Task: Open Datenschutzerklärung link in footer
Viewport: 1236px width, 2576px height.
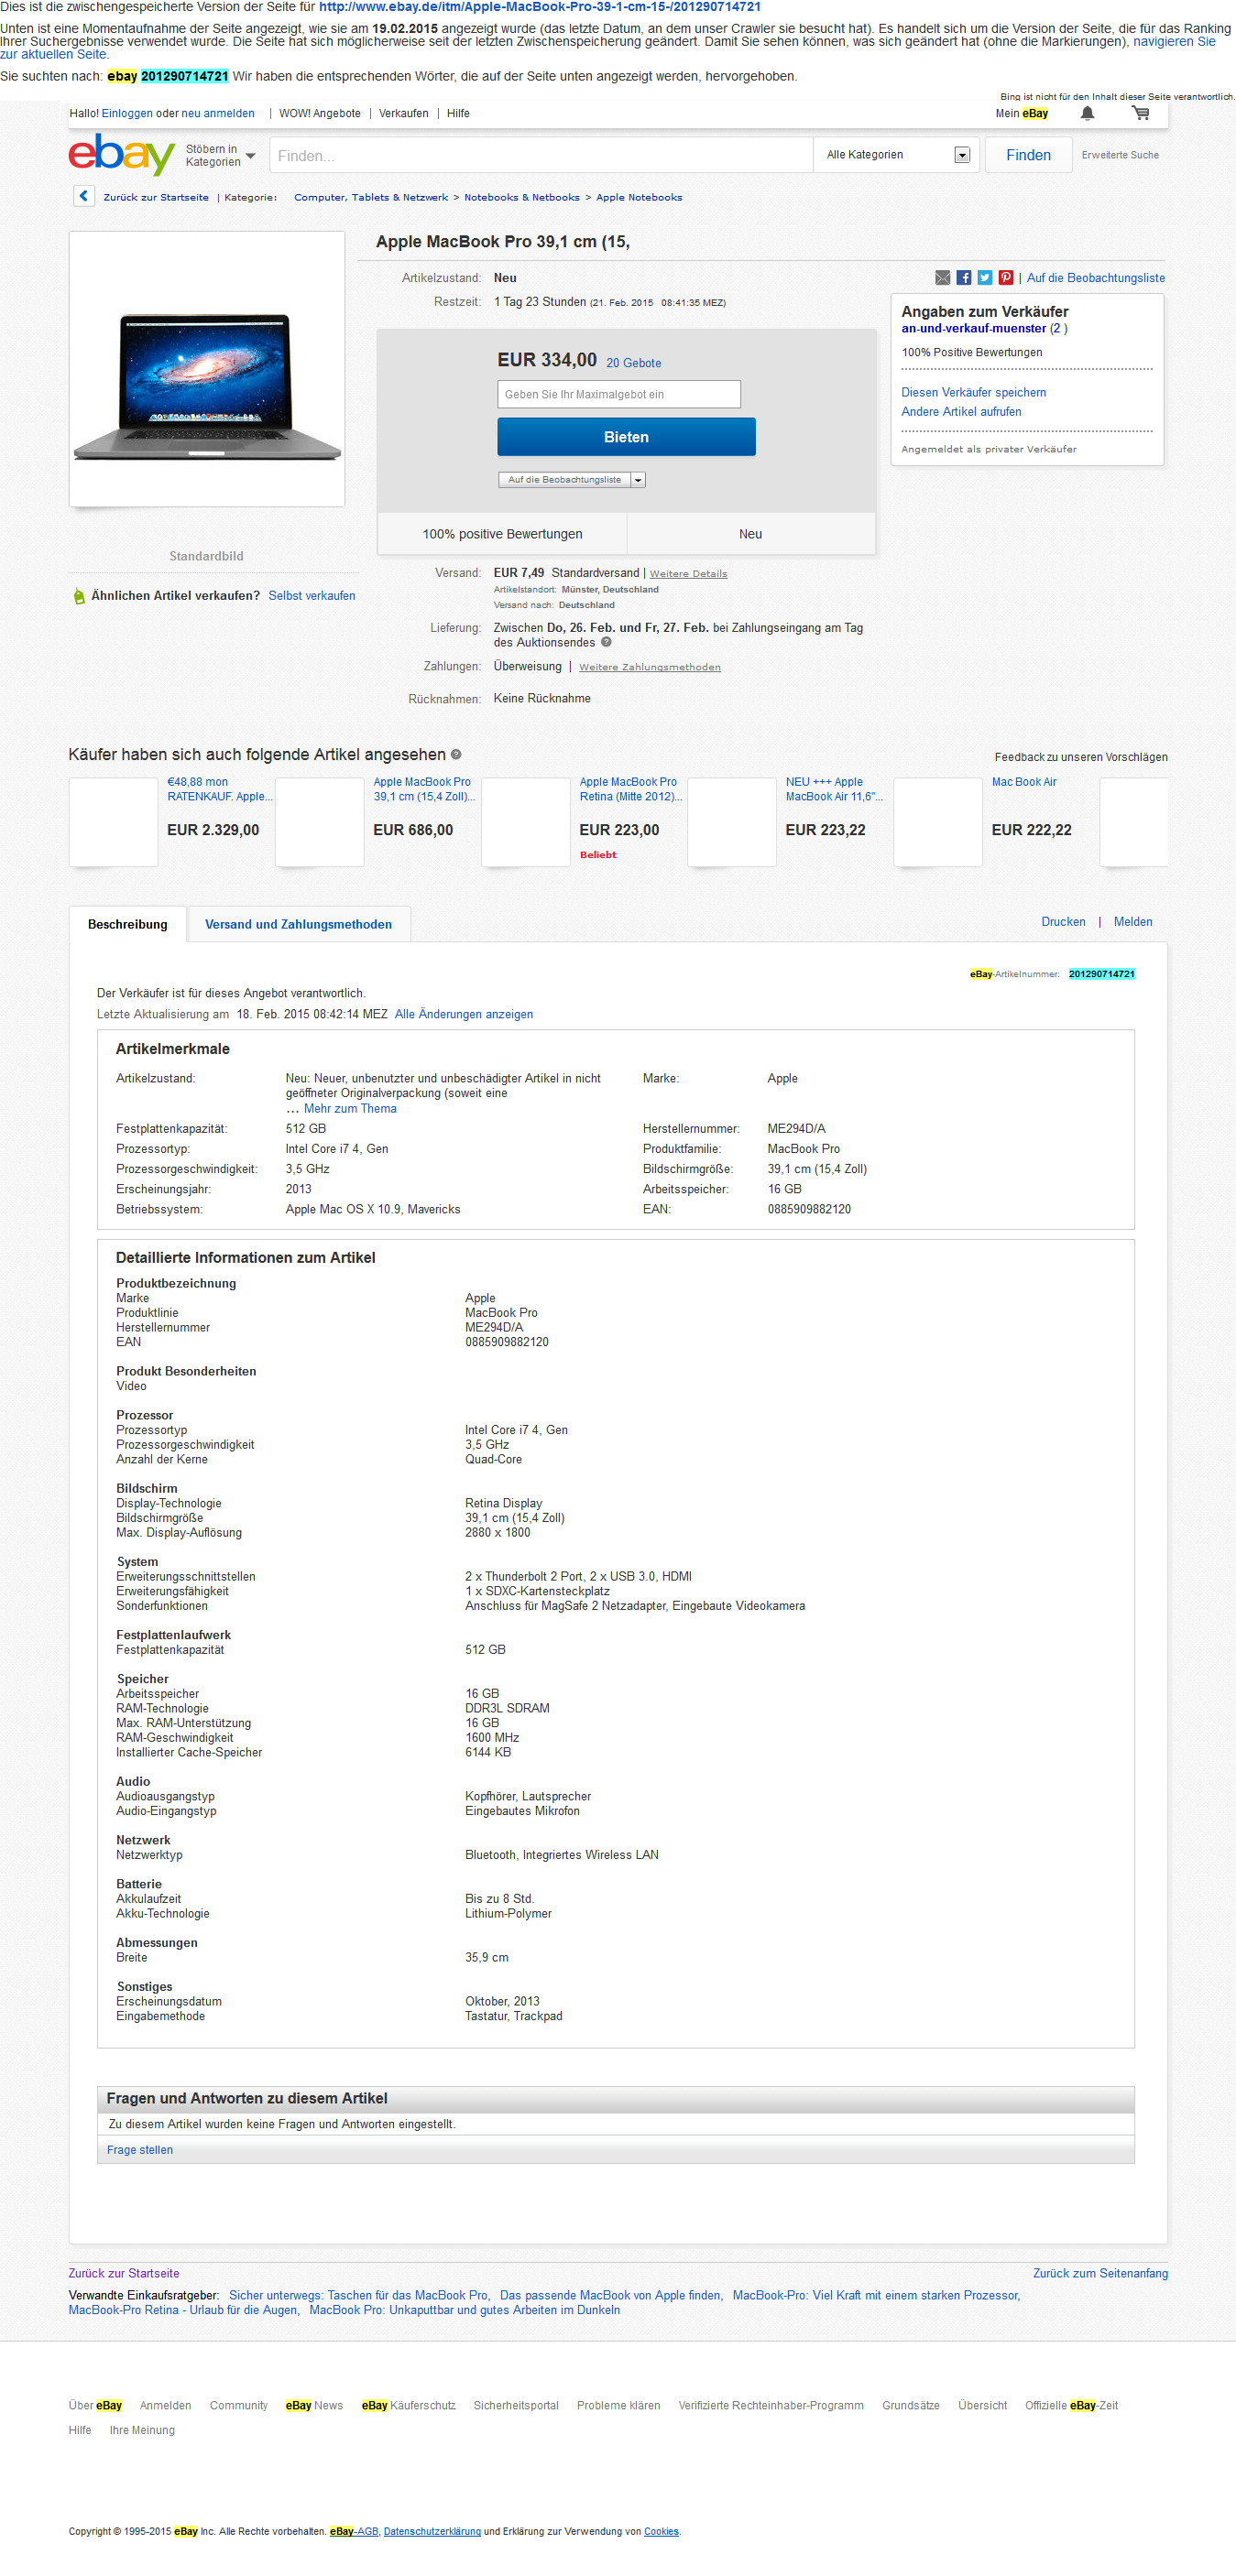Action: point(432,2531)
